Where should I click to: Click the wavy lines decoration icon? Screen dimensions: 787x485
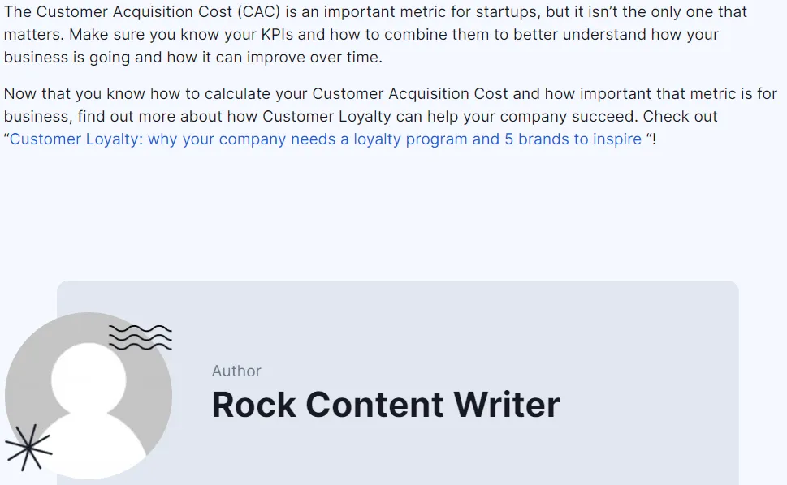pos(140,337)
